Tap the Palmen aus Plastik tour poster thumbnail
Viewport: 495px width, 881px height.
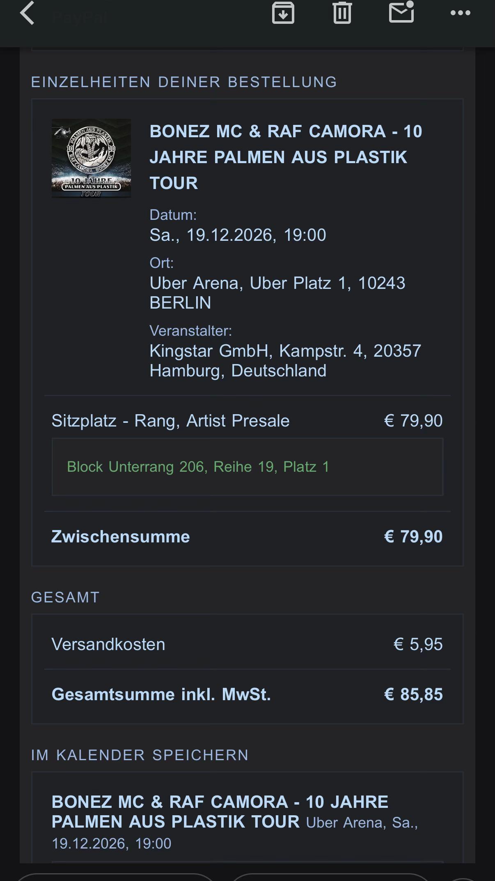click(x=91, y=158)
